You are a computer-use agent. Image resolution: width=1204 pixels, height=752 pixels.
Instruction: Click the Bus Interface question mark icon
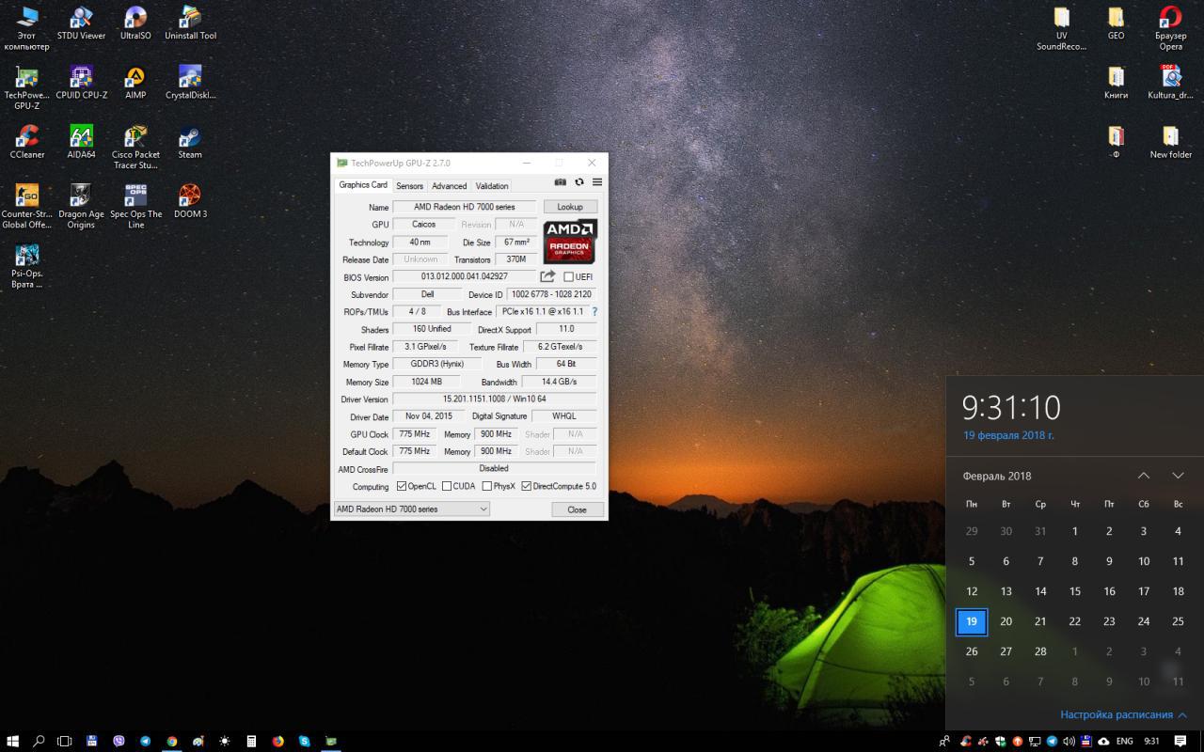(x=594, y=311)
